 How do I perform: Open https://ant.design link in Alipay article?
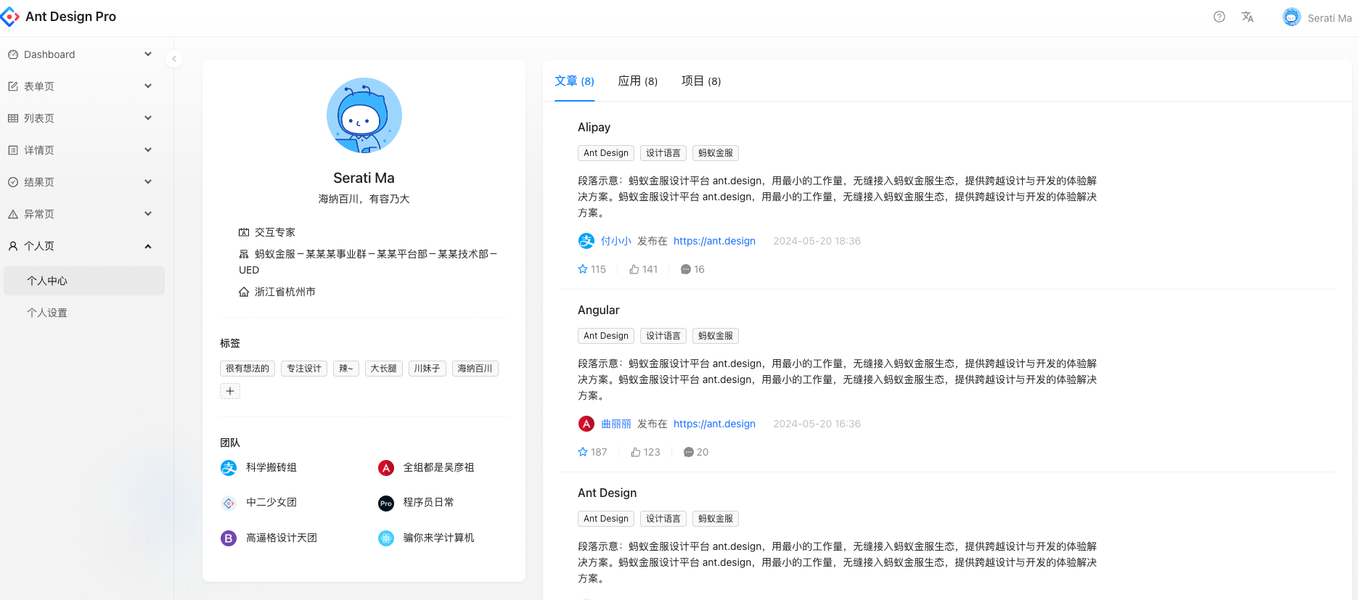[714, 241]
